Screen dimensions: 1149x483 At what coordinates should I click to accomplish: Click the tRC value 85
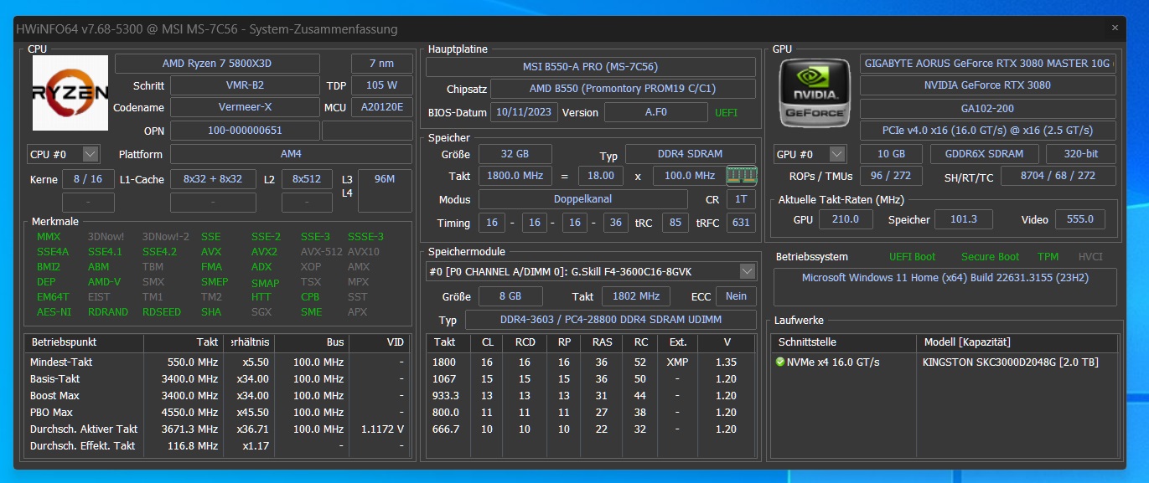click(x=675, y=223)
